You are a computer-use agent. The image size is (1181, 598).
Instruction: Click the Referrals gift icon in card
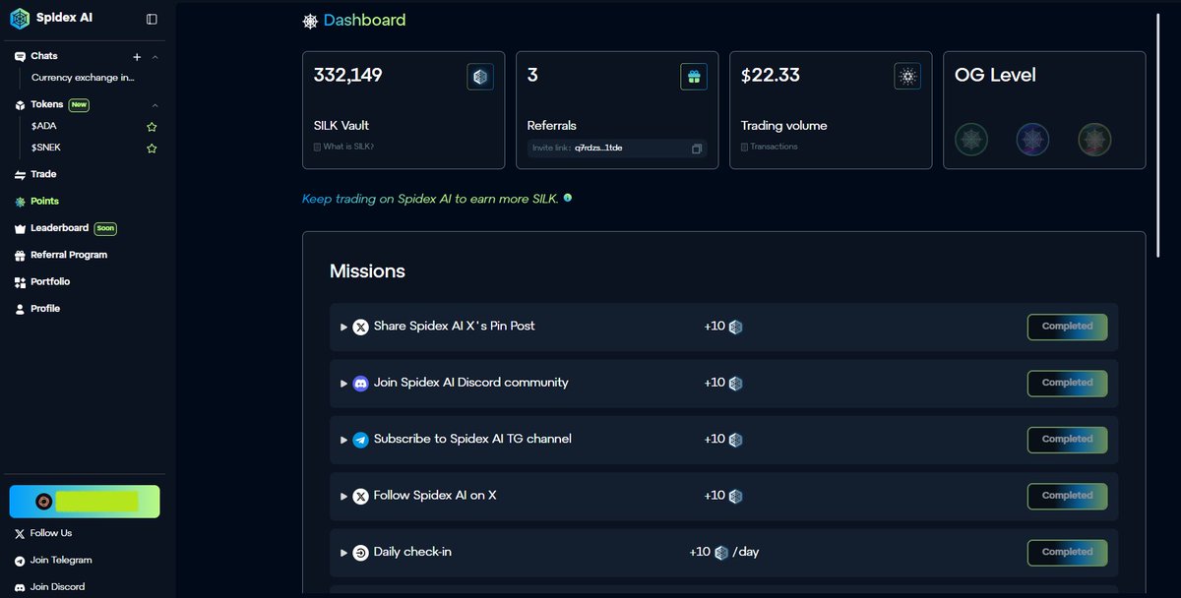(x=694, y=77)
